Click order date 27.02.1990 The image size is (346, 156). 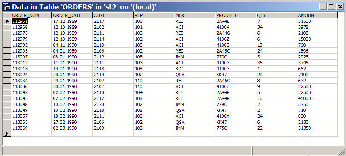click(x=72, y=122)
